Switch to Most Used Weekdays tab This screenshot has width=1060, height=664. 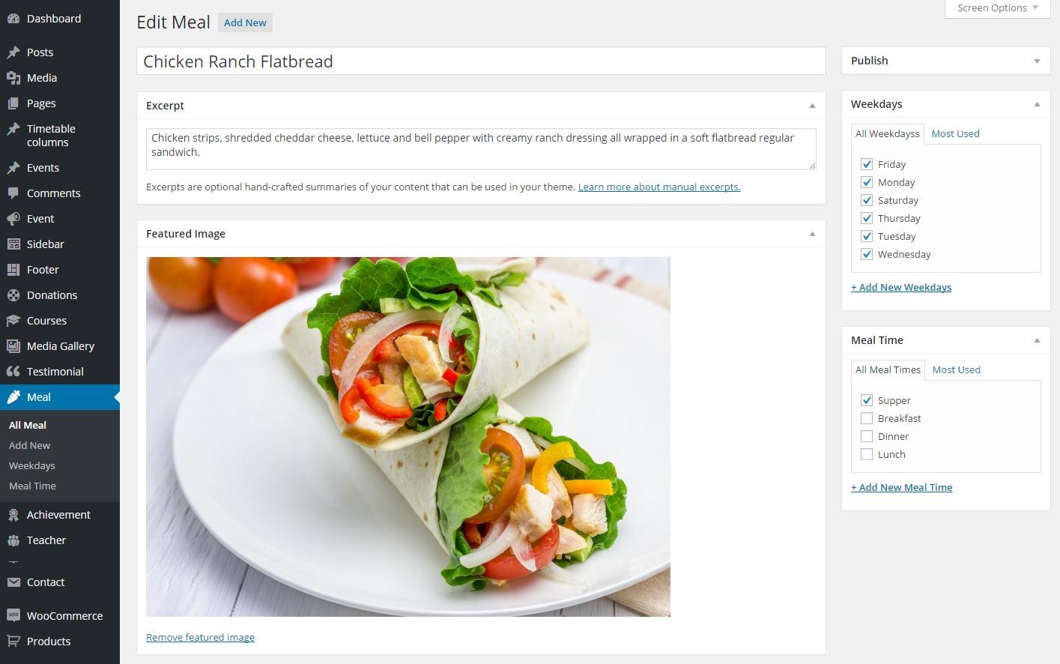click(x=955, y=133)
